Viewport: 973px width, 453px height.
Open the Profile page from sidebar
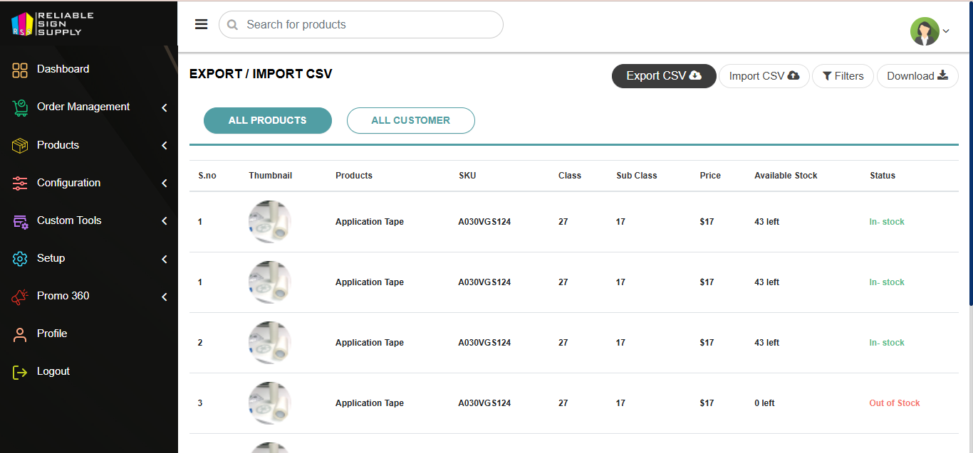[x=52, y=334]
